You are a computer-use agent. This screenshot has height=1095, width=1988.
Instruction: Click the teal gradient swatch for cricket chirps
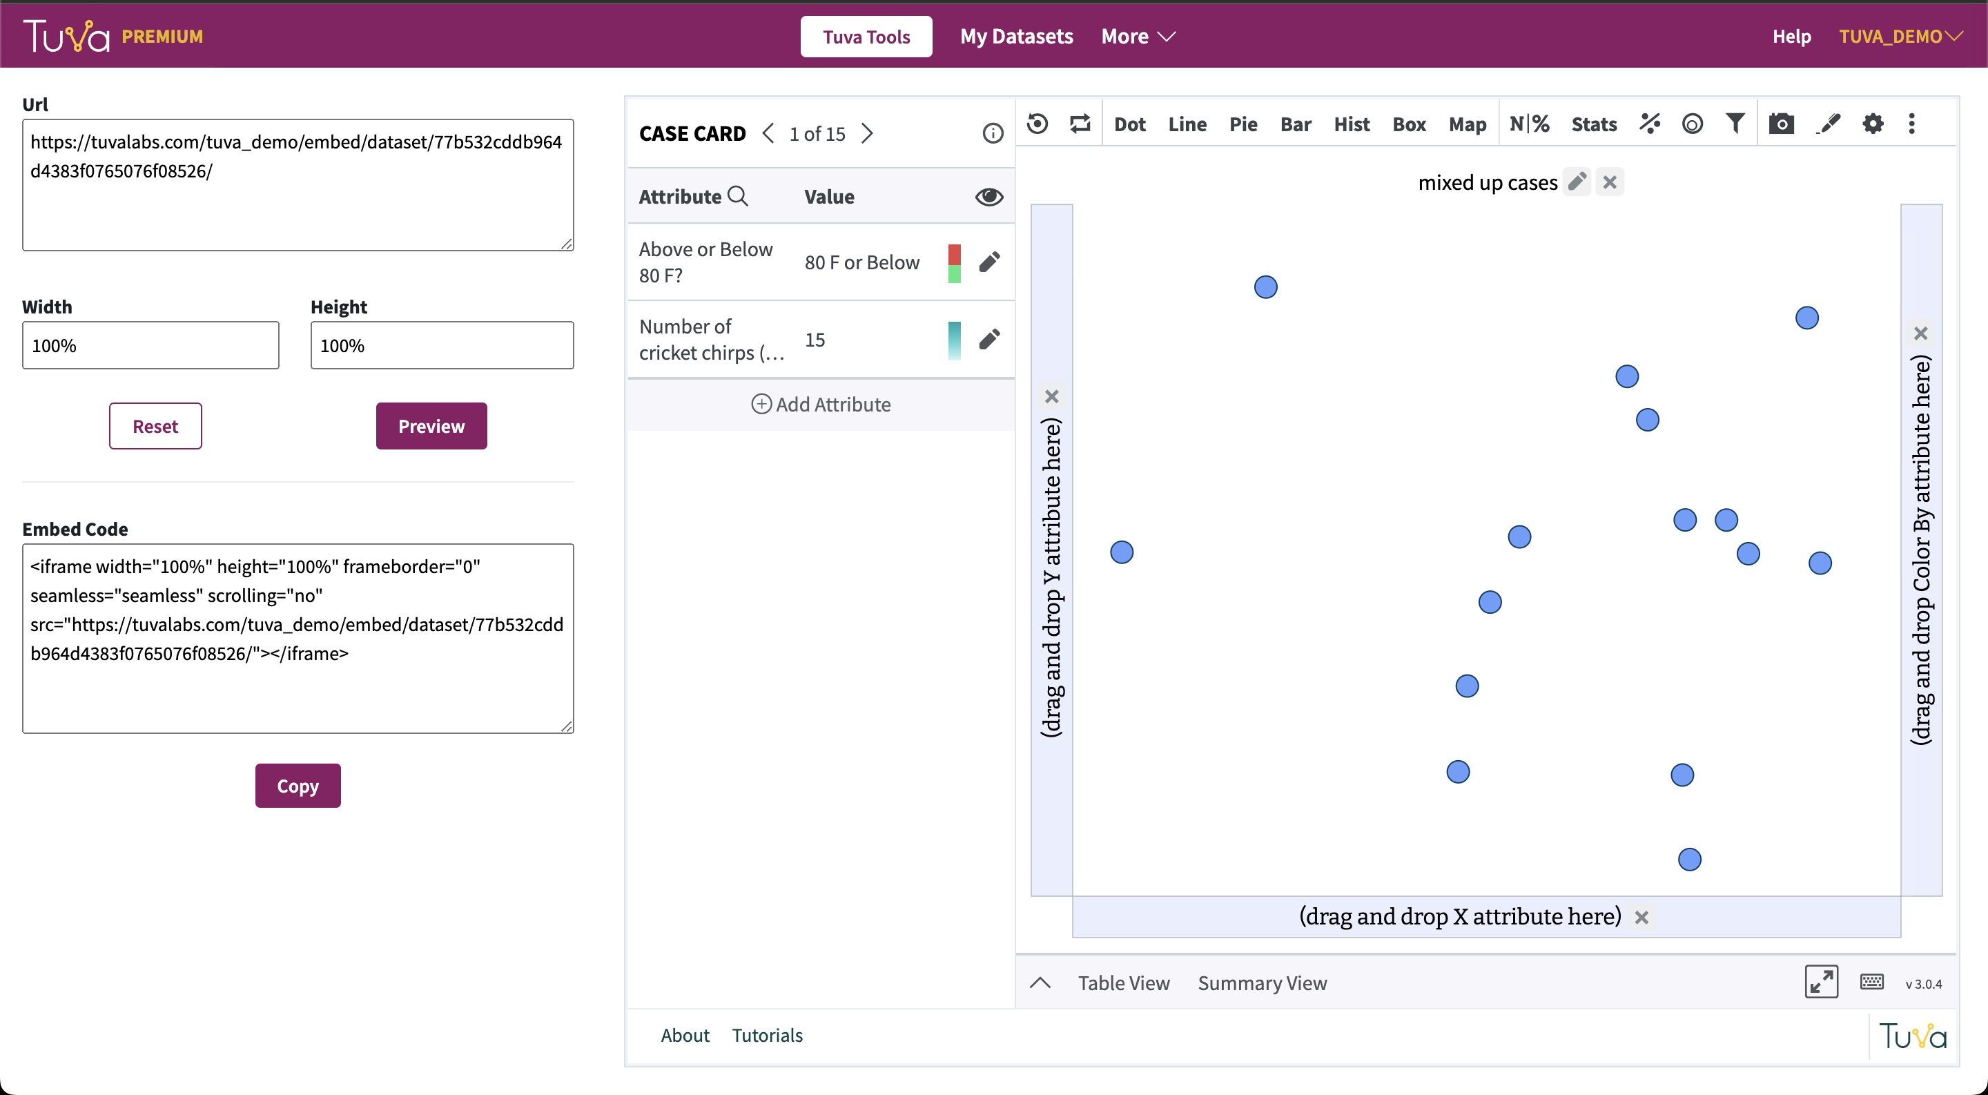(x=955, y=340)
